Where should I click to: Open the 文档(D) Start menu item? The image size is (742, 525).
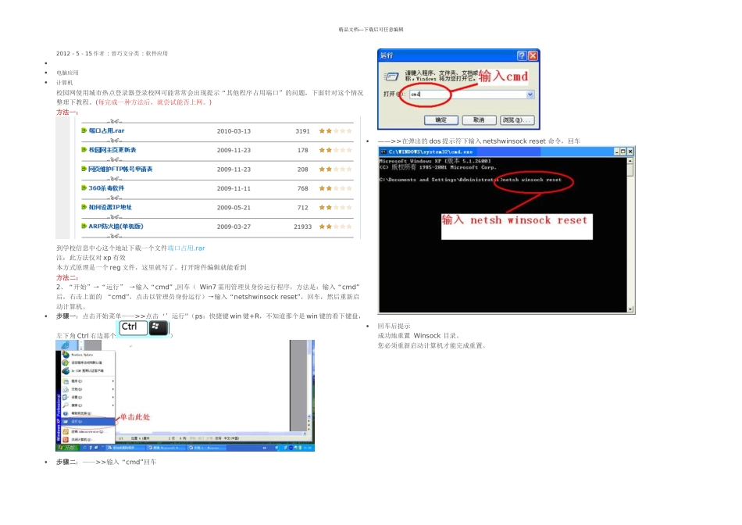pyautogui.click(x=88, y=389)
